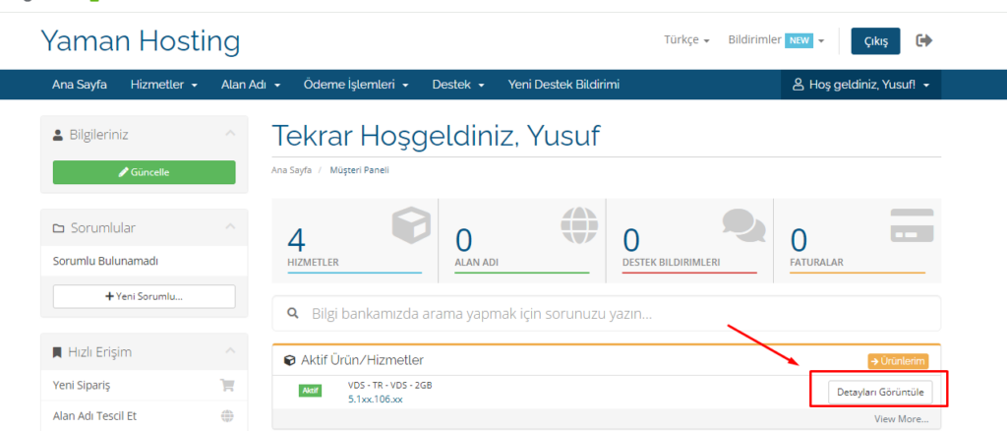Open the Hoş geldiniz, Yusuf! account menu

pyautogui.click(x=861, y=85)
